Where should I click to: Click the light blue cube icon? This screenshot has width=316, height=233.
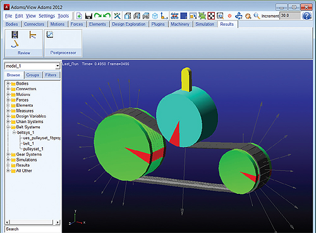tap(155, 16)
